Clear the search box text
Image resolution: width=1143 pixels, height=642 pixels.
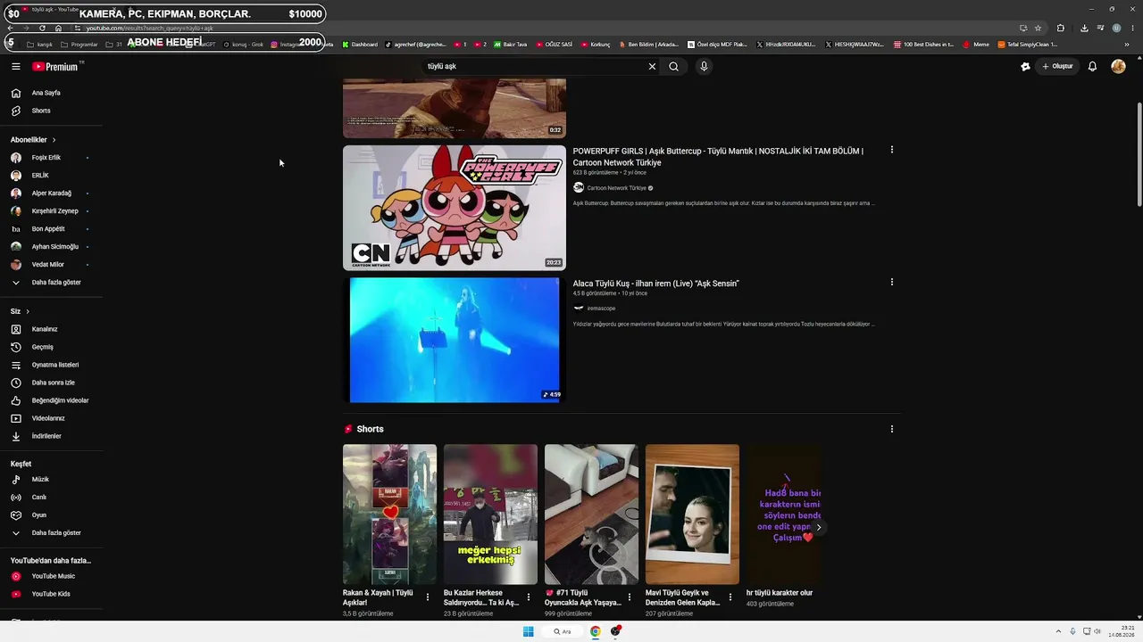[652, 66]
